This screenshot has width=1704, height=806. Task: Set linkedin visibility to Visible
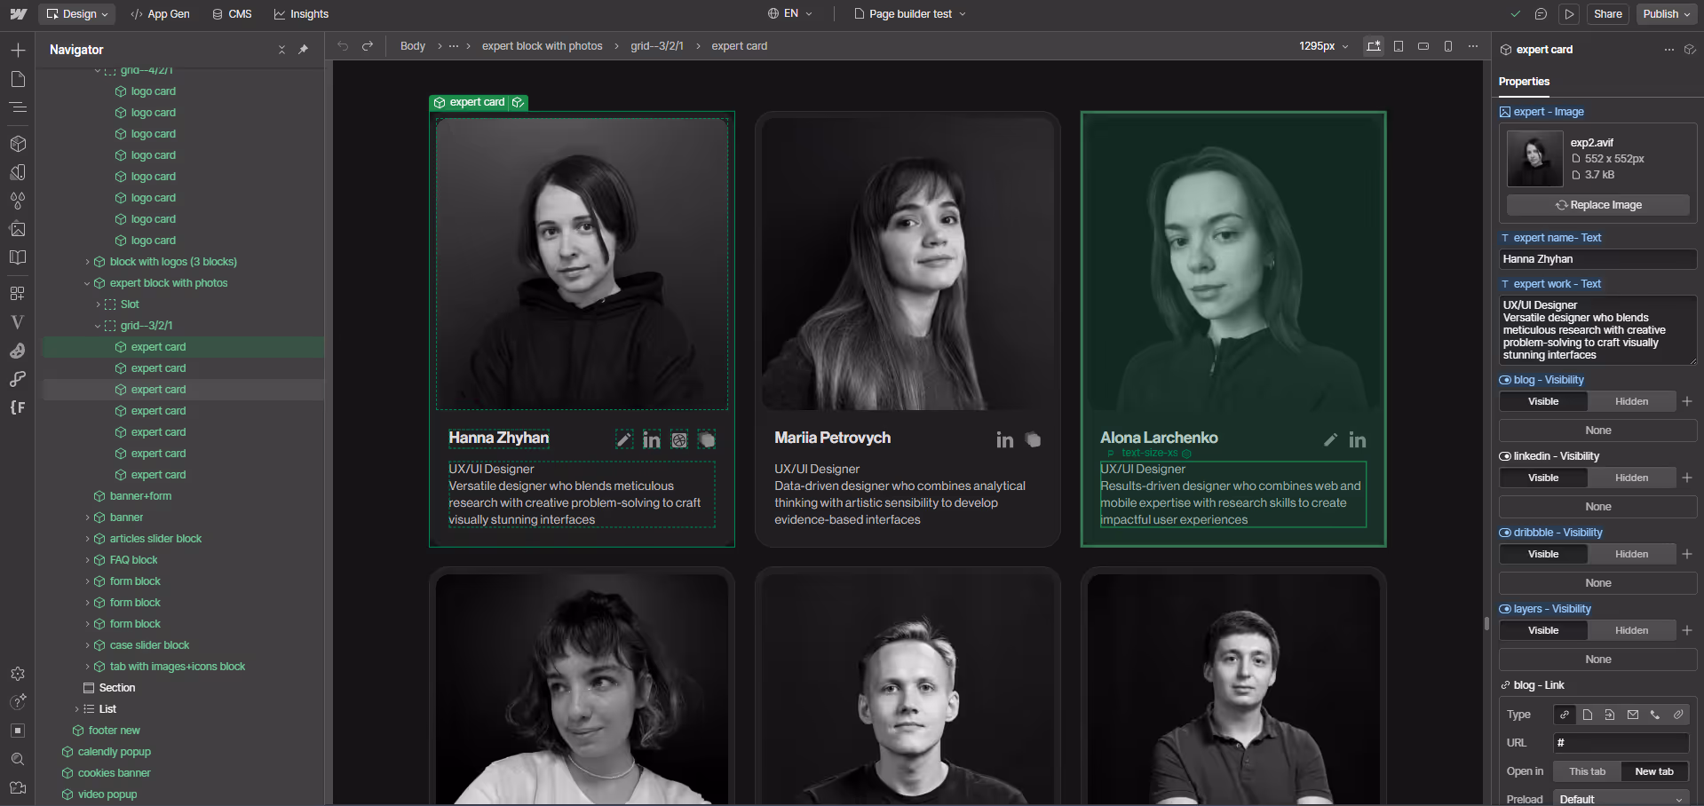1543,478
